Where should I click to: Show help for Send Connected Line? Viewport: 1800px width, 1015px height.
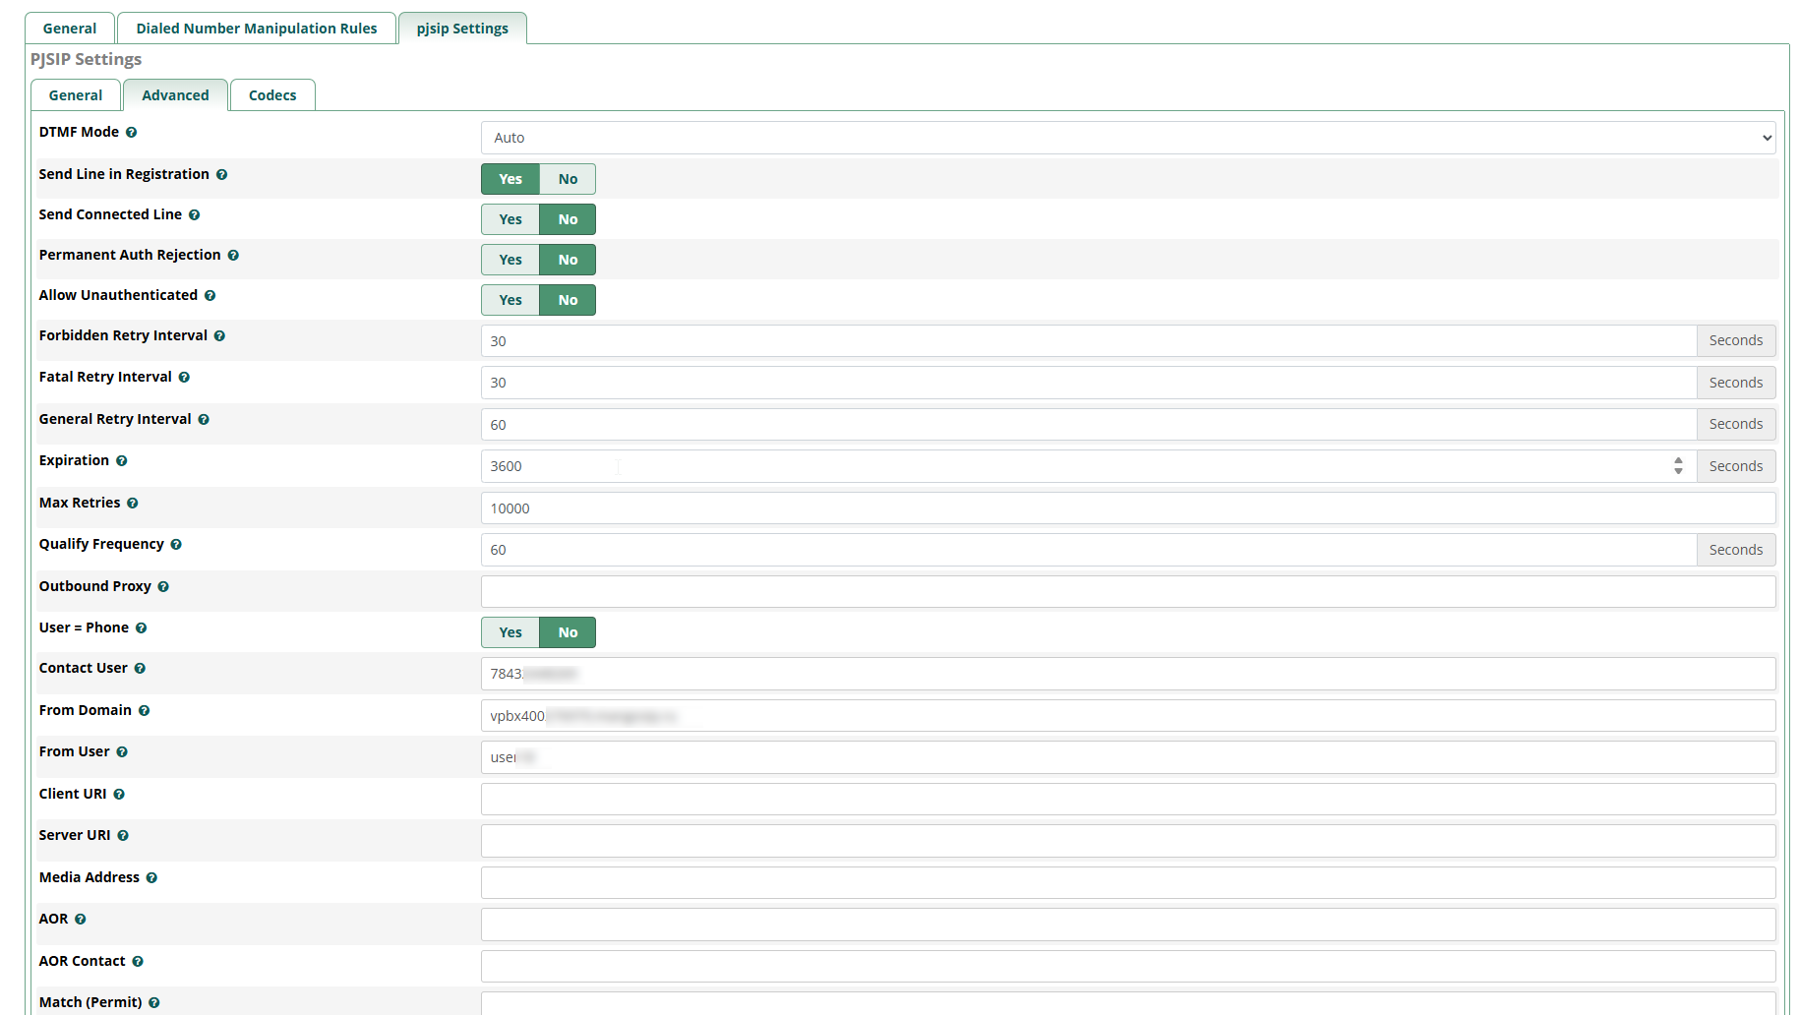(x=194, y=215)
